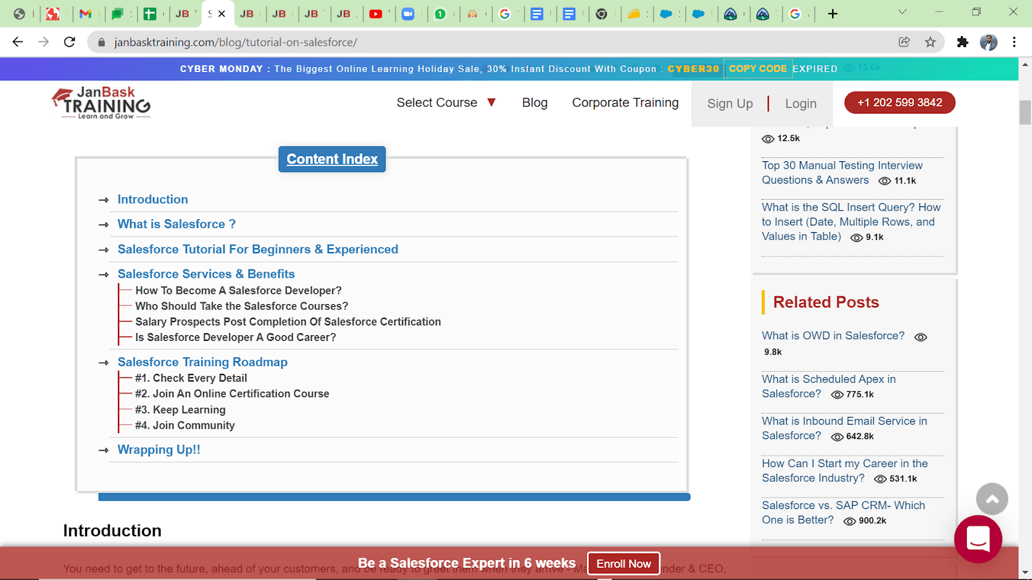Open the Chrome profile avatar
Screen dimensions: 1032x580
(x=988, y=42)
